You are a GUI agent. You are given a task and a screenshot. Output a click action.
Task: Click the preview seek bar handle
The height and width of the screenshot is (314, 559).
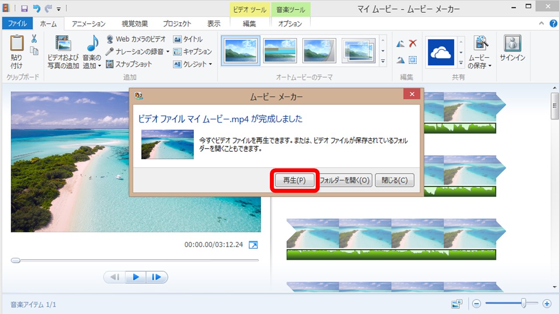(15, 260)
